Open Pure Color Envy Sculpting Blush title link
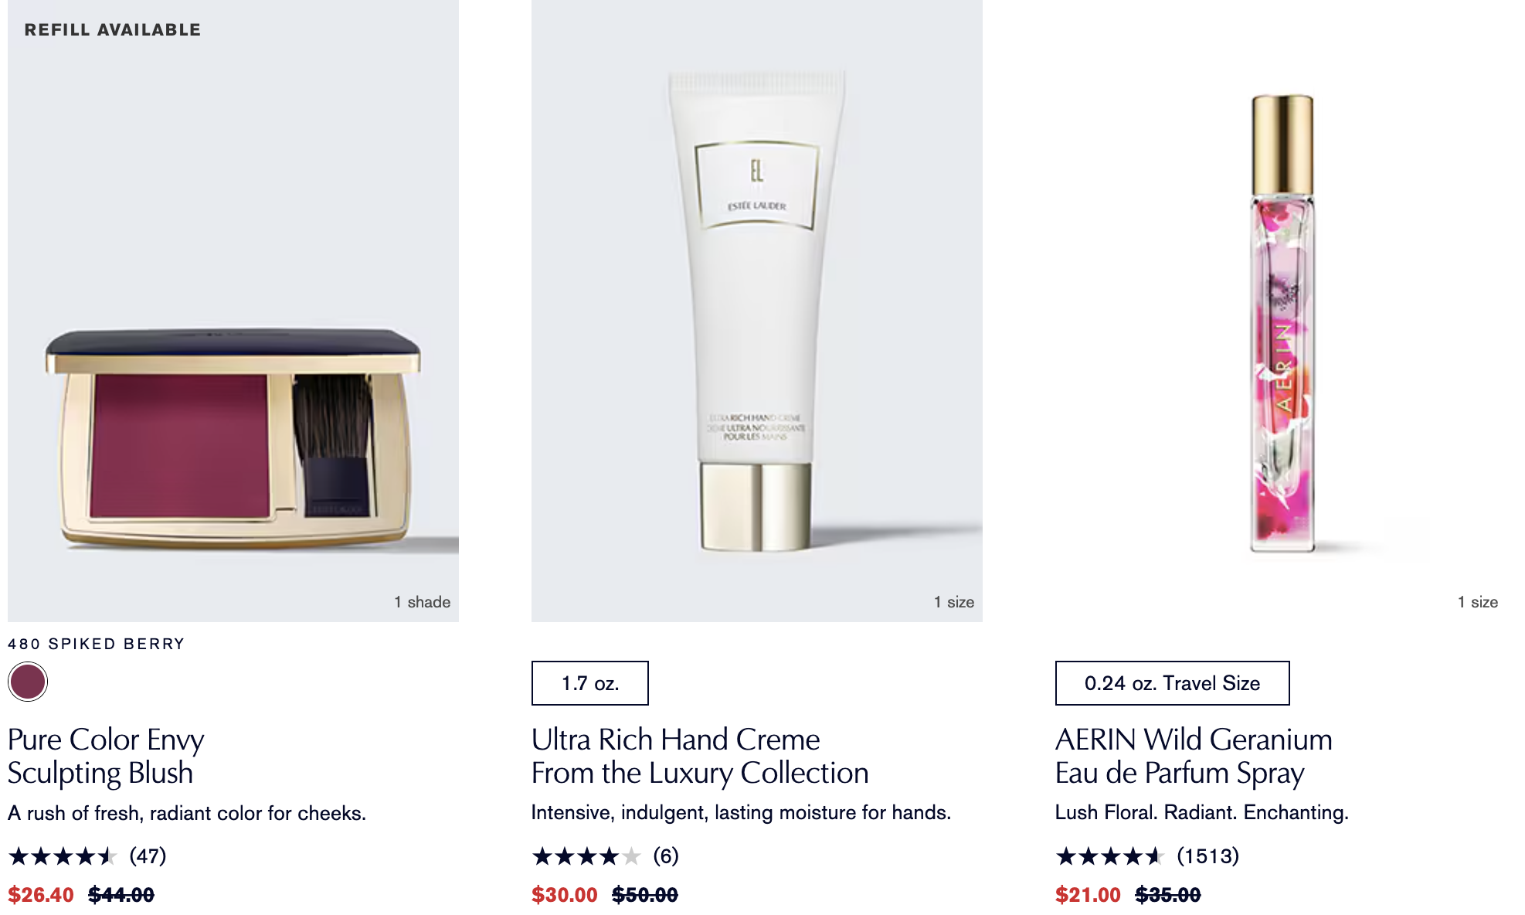The height and width of the screenshot is (915, 1525). click(x=107, y=756)
